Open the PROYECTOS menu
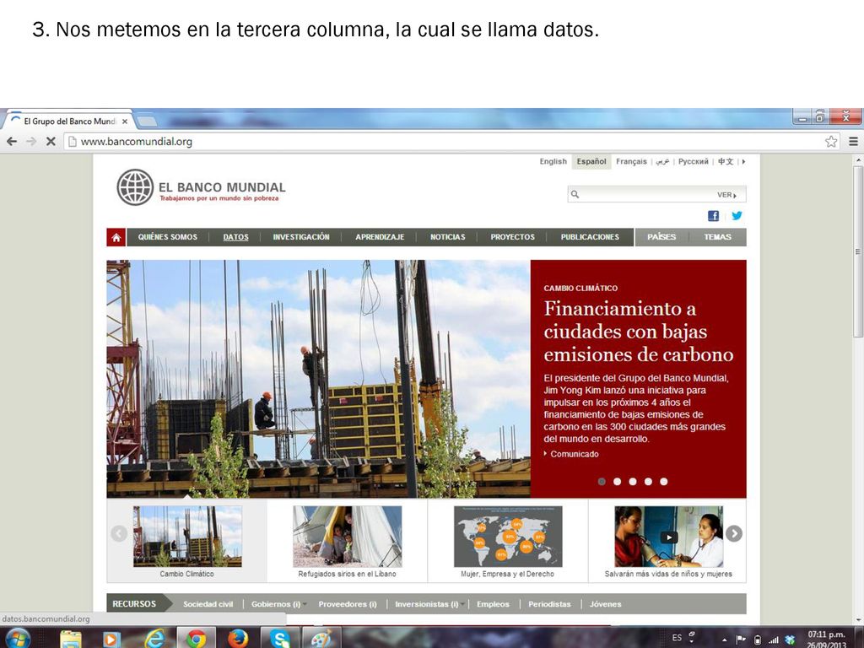864x648 pixels. (x=512, y=237)
